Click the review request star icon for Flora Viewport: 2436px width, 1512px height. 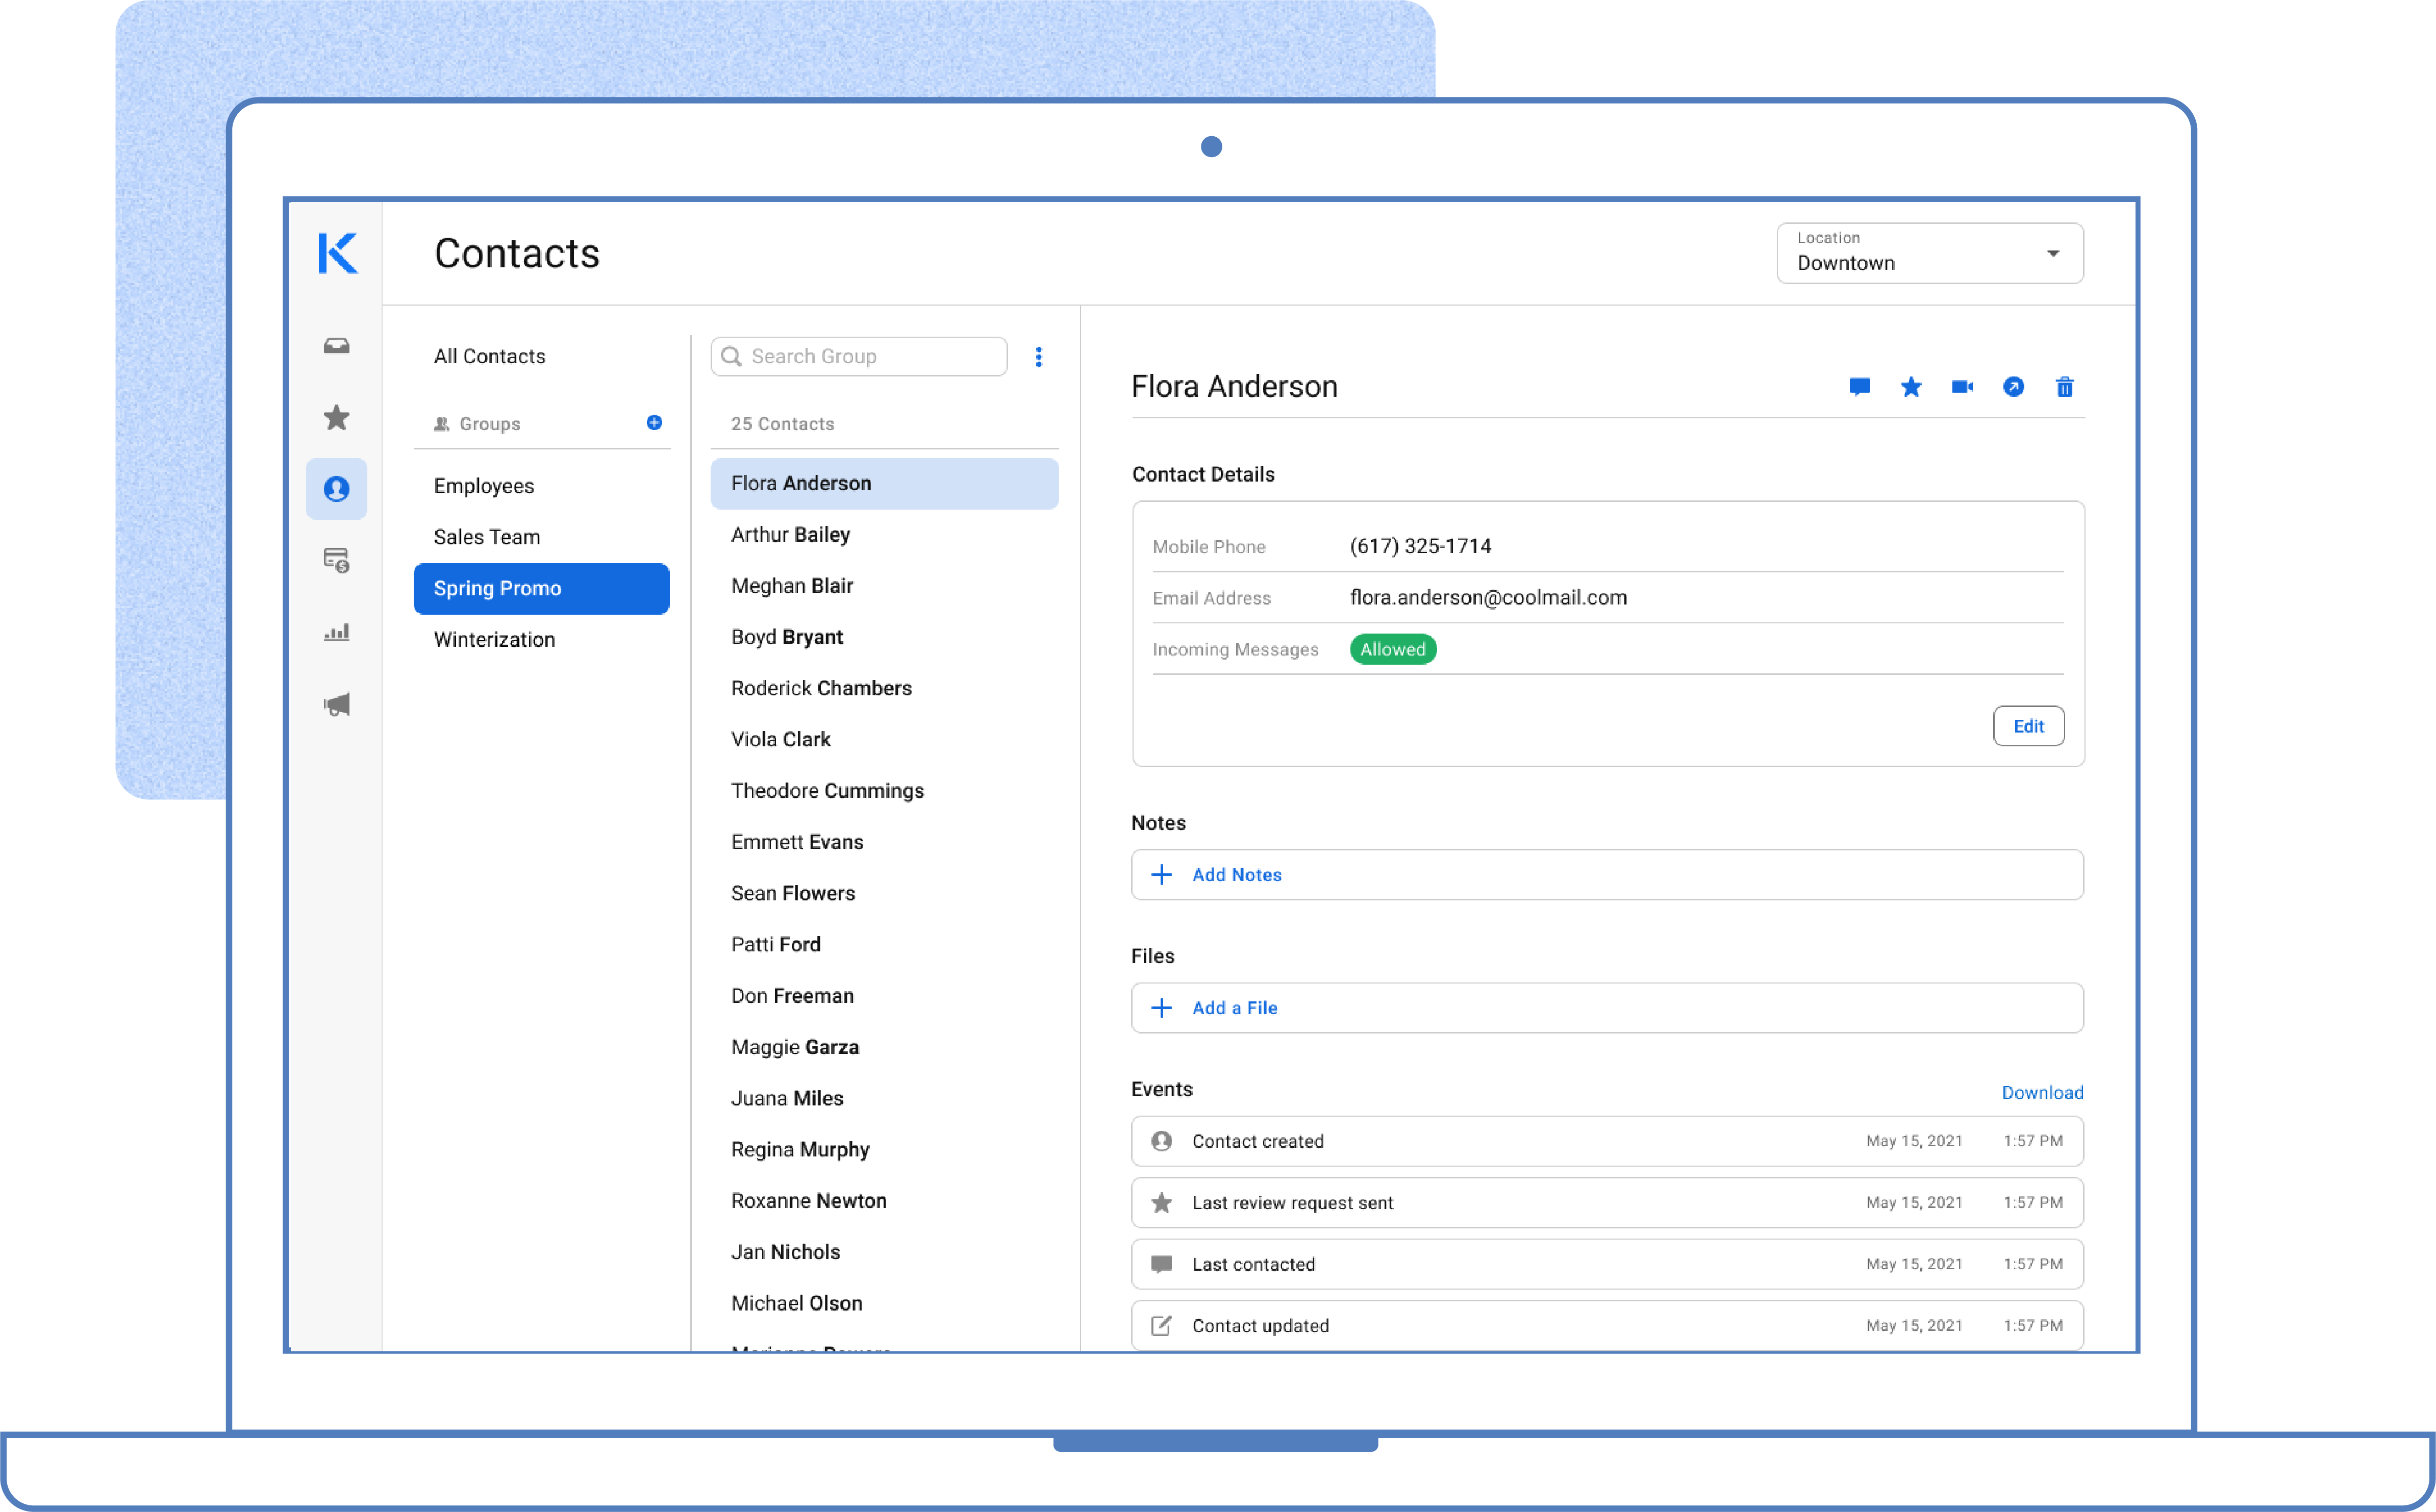pyautogui.click(x=1911, y=387)
